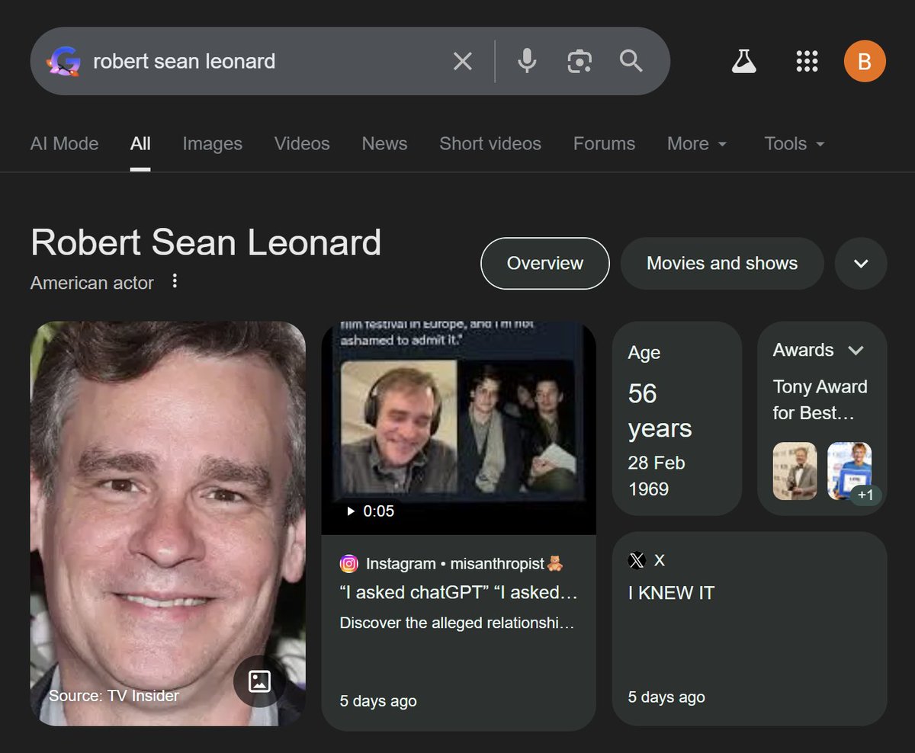915x753 pixels.
Task: Open Search Labs flask icon
Action: (743, 61)
